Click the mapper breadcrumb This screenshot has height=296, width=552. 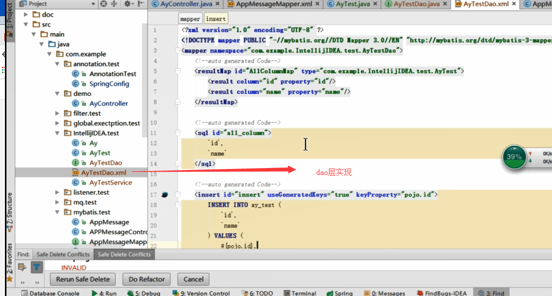[x=190, y=19]
